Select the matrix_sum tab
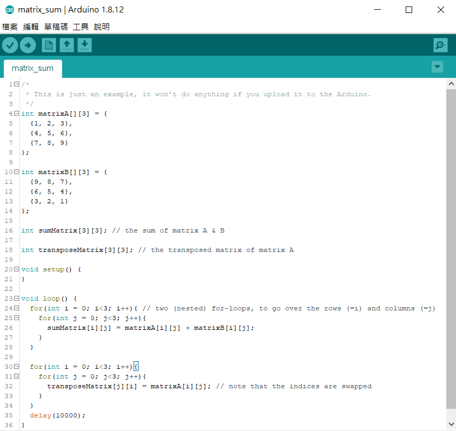 click(x=32, y=69)
